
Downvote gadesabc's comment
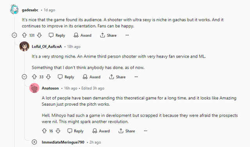click(39, 35)
